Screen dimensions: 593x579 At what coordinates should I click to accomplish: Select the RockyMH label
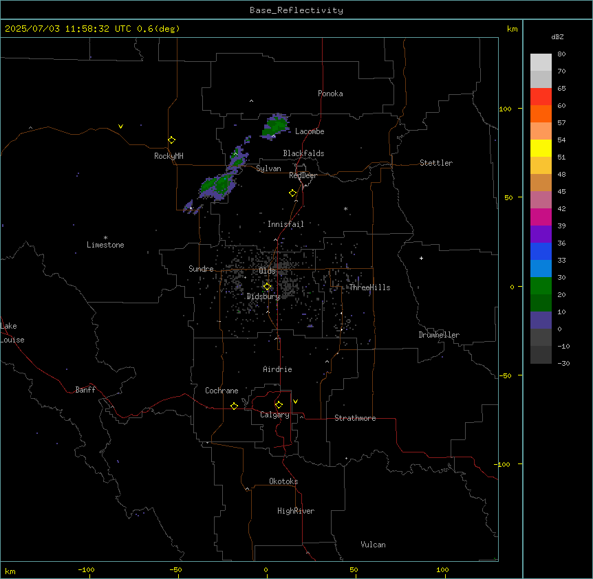tap(169, 156)
